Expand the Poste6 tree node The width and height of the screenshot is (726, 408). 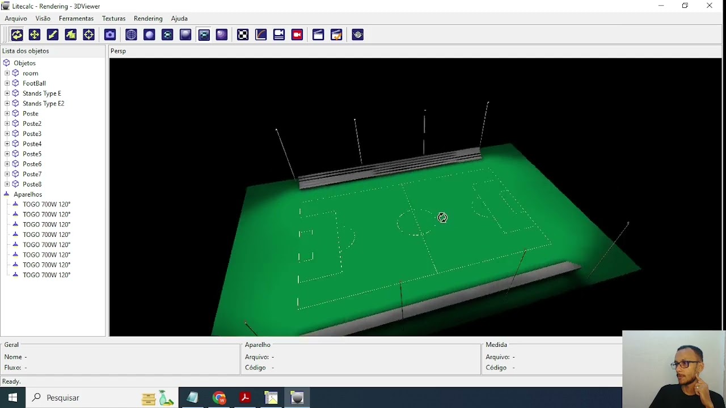[7, 164]
